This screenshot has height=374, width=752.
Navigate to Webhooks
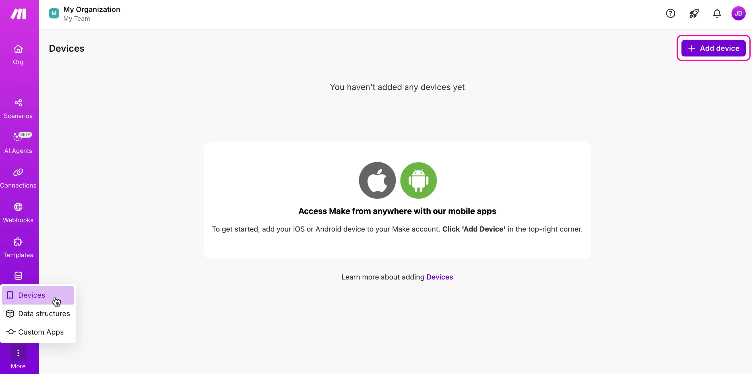[18, 213]
